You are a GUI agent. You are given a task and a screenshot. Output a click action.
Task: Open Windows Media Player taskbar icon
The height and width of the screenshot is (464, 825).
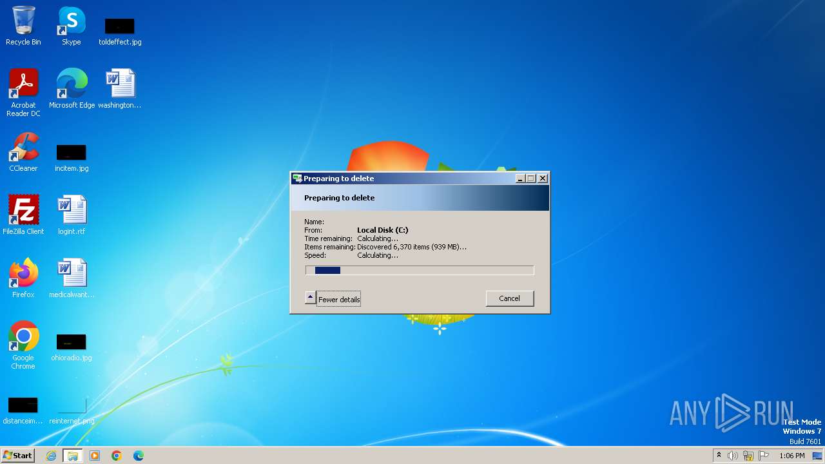[95, 456]
